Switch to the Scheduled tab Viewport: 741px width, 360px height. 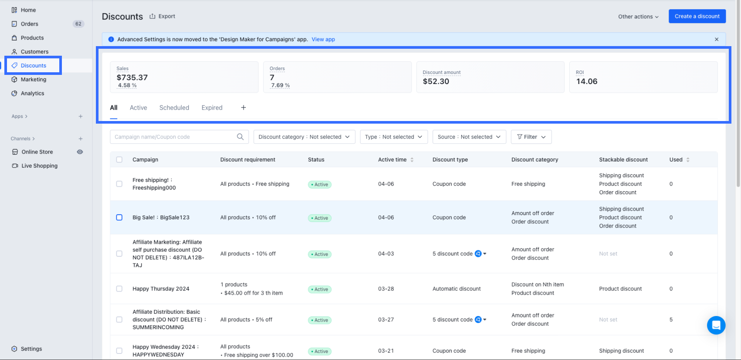click(x=174, y=108)
